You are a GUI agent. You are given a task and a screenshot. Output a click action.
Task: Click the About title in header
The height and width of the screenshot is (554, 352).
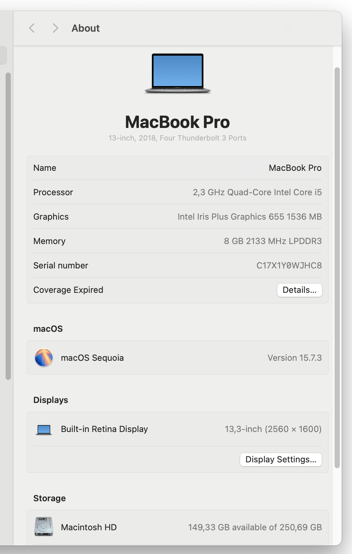point(86,28)
